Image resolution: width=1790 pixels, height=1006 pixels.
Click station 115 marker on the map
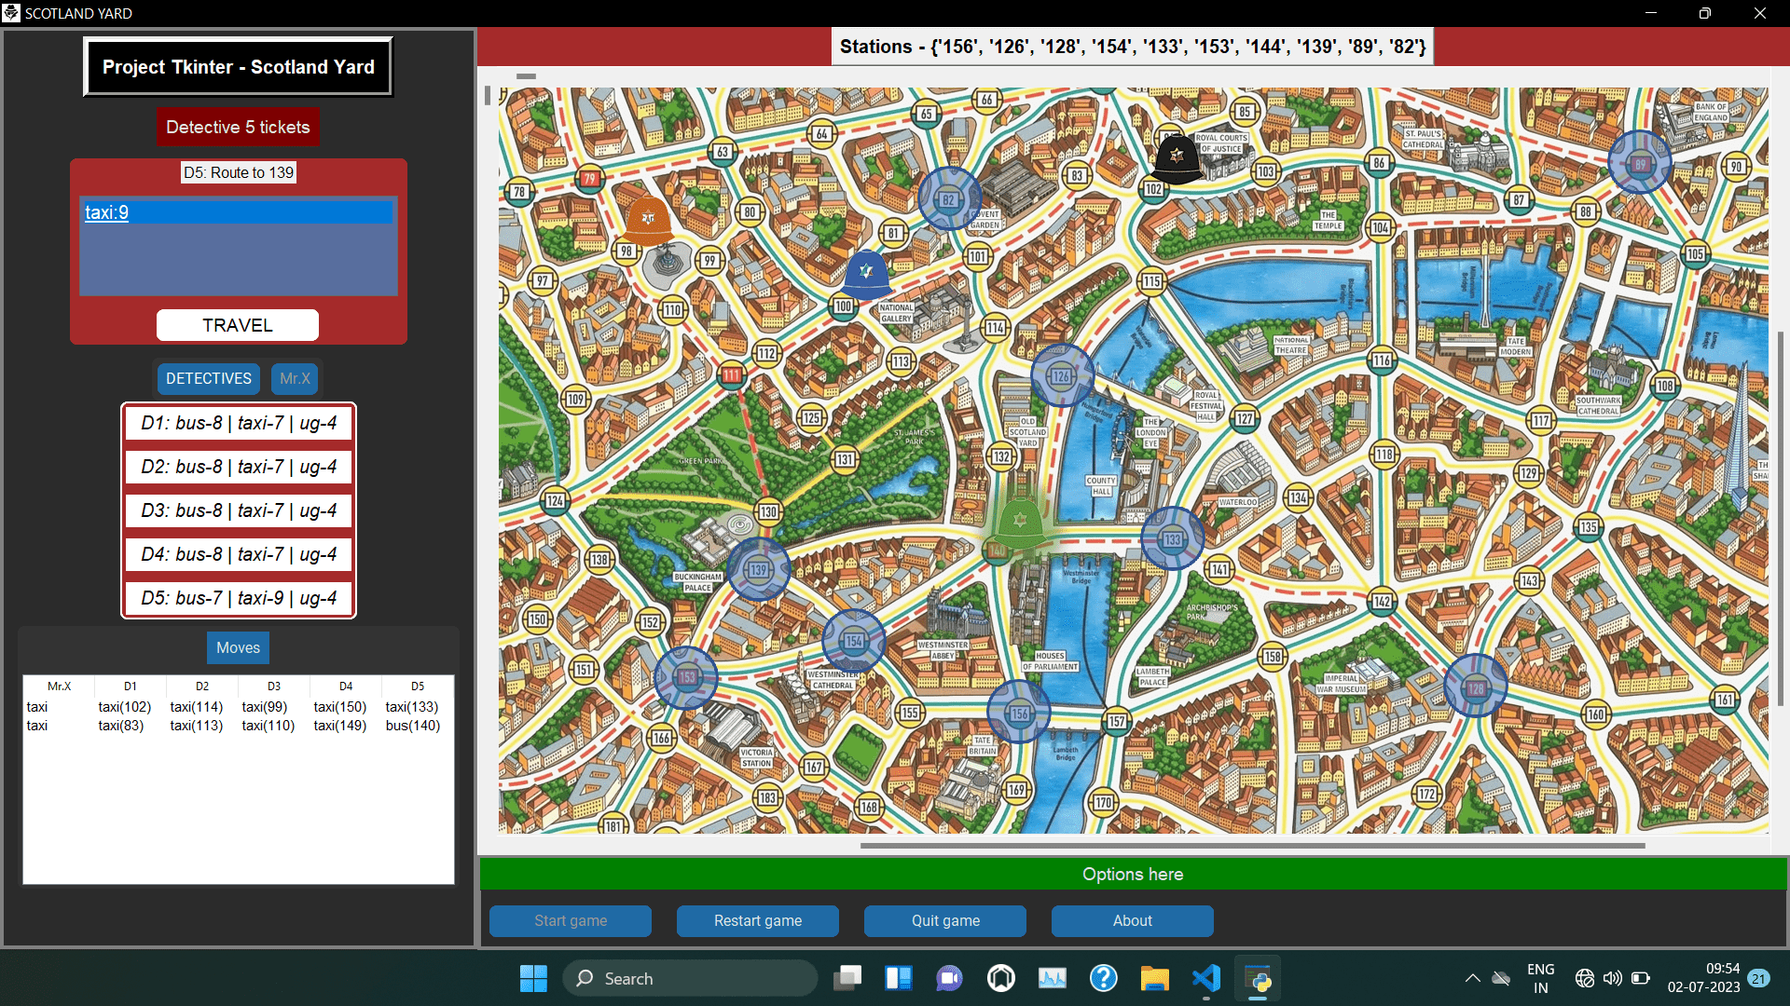[1152, 281]
